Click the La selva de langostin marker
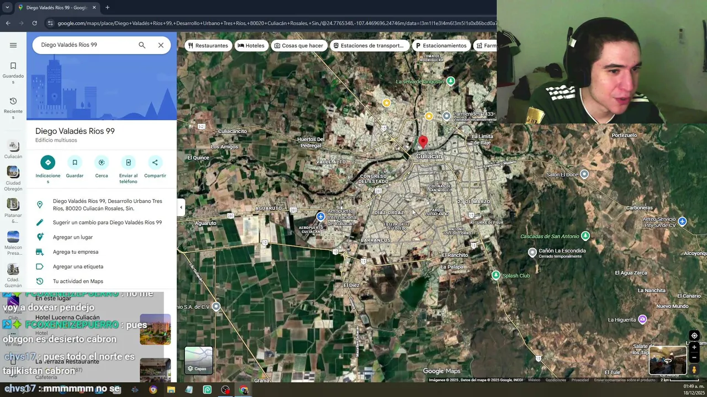 pyautogui.click(x=451, y=81)
